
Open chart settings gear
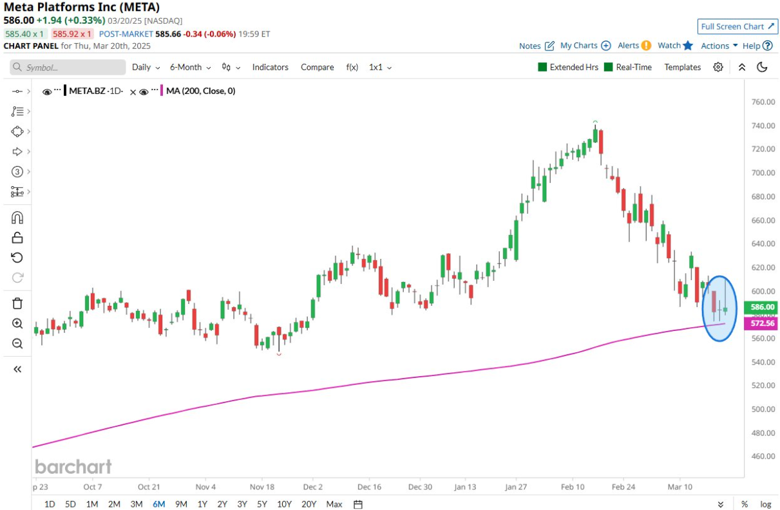tap(718, 67)
